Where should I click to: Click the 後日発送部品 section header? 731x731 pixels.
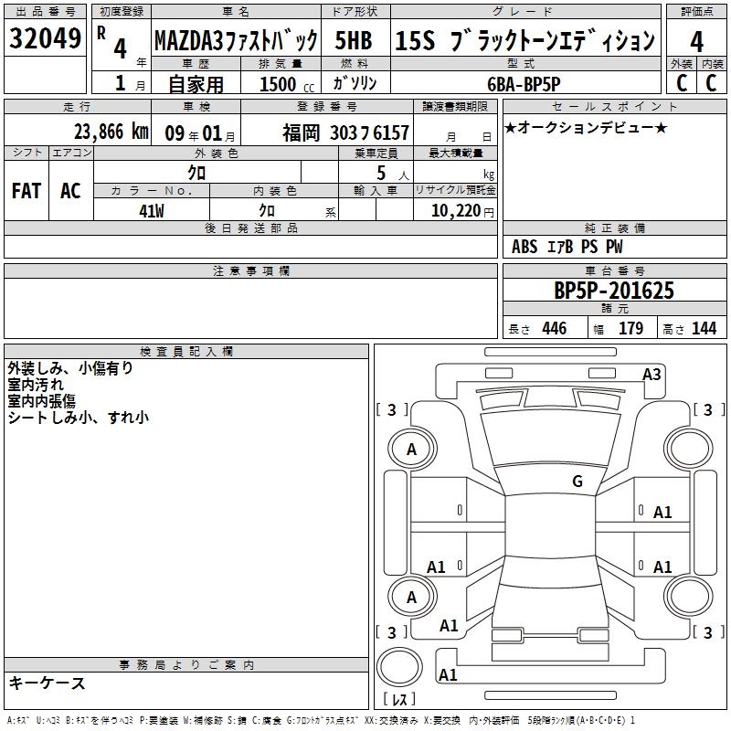(250, 228)
